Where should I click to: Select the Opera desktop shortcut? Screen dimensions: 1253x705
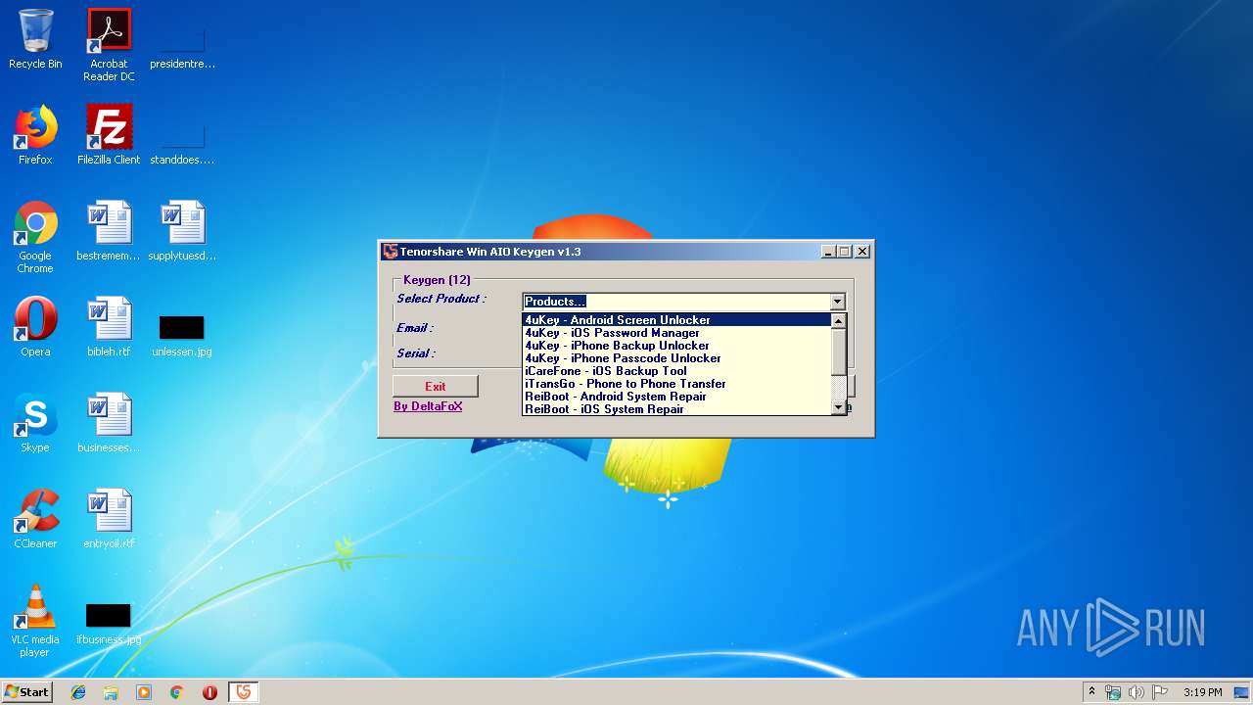pos(35,327)
